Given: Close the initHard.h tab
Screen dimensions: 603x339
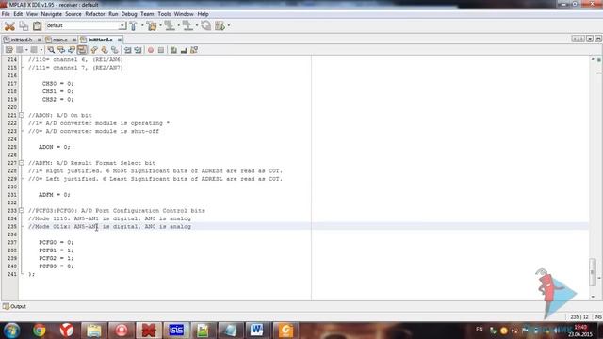Looking at the screenshot, I should click(40, 40).
